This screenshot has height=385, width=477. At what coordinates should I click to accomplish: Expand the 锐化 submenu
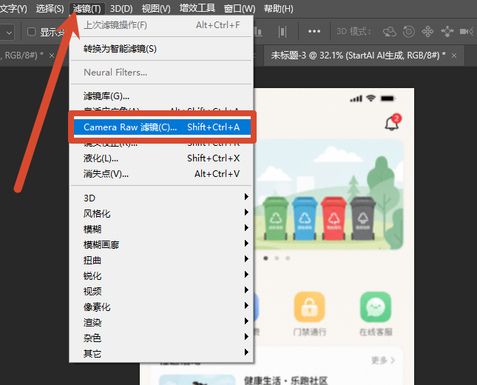(161, 276)
